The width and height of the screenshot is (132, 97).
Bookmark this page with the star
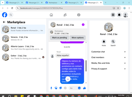[118, 8]
